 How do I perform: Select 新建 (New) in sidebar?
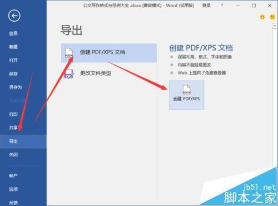13,47
